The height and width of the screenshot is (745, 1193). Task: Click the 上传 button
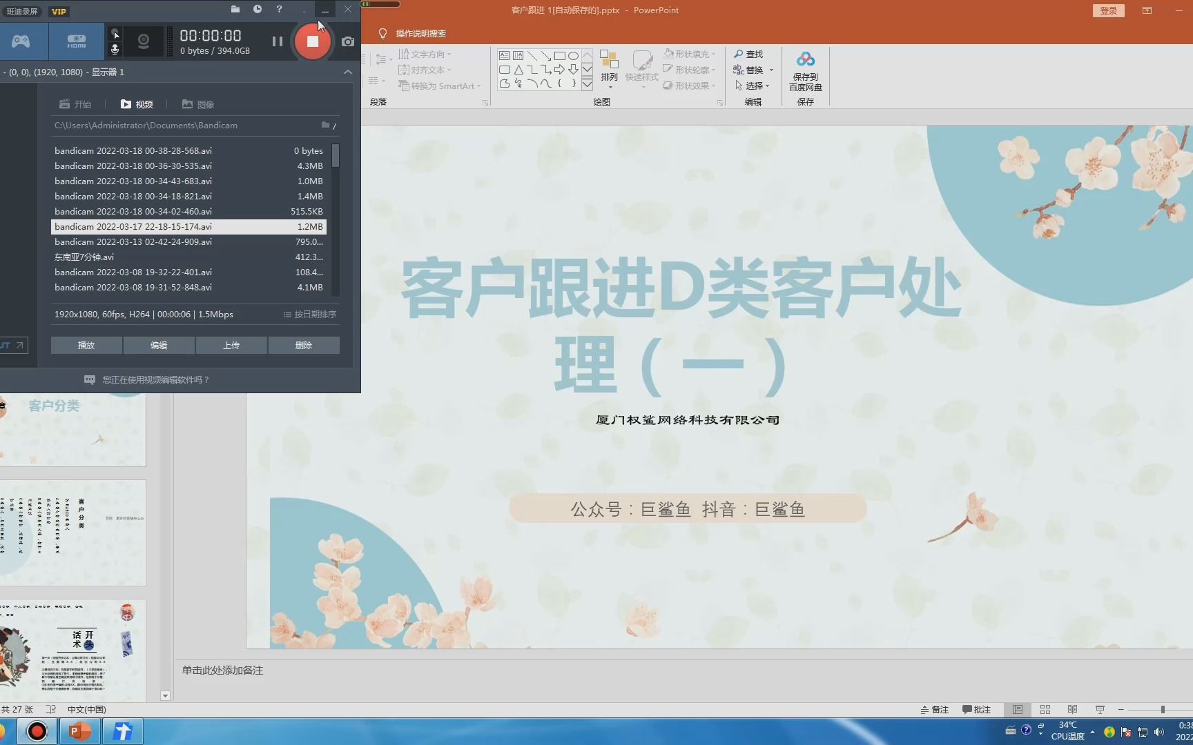pyautogui.click(x=231, y=345)
